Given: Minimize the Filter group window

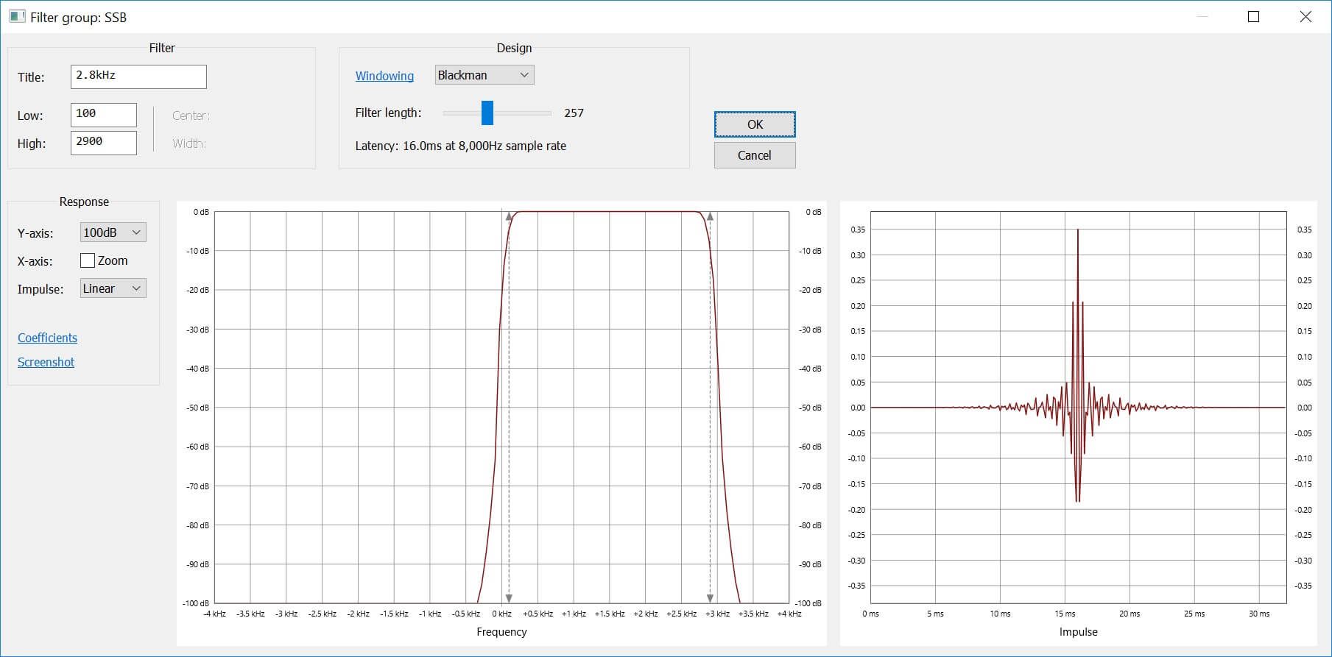Looking at the screenshot, I should [1202, 17].
